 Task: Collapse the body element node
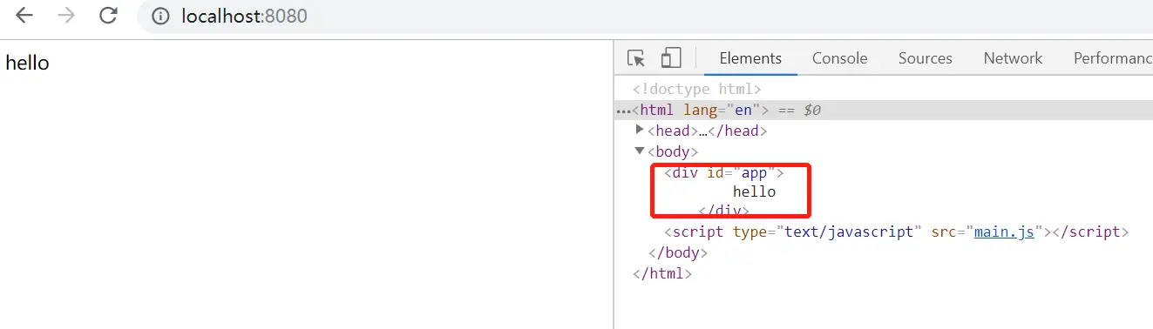(641, 151)
